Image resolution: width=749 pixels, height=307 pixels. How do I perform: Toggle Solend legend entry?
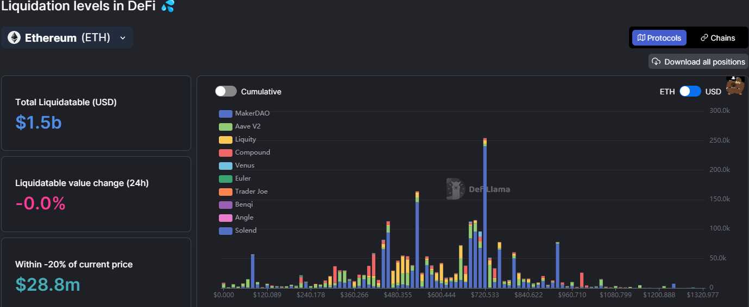(x=238, y=231)
